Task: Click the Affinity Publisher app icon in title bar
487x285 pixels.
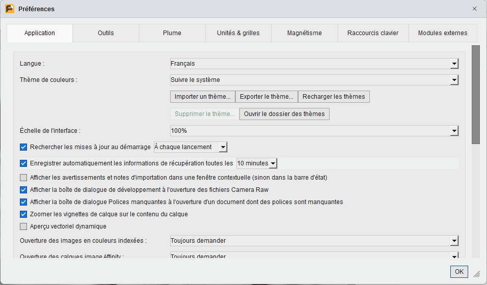Action: click(10, 9)
